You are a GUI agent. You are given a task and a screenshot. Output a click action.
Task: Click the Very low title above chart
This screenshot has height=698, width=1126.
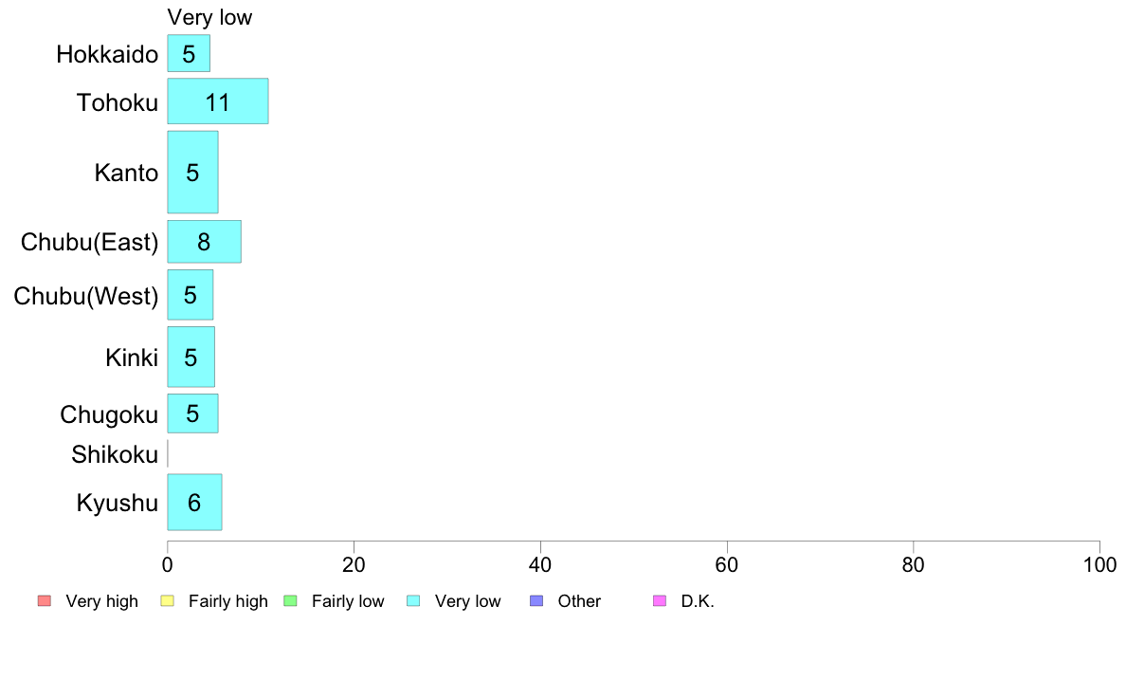(209, 17)
